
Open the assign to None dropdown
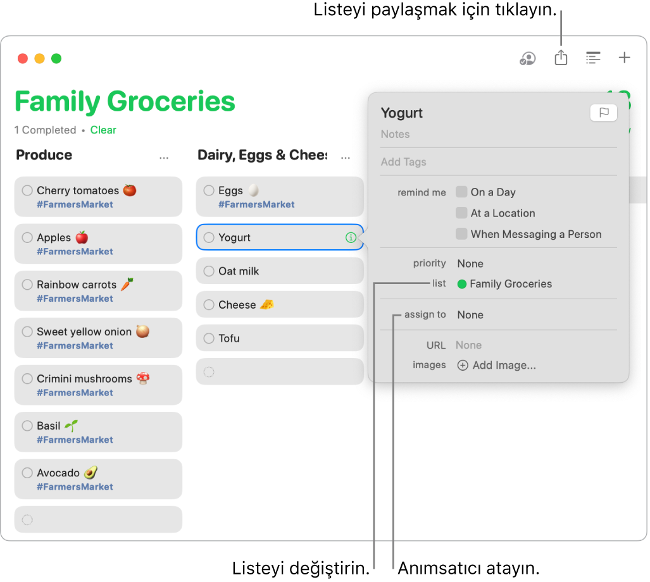click(470, 315)
